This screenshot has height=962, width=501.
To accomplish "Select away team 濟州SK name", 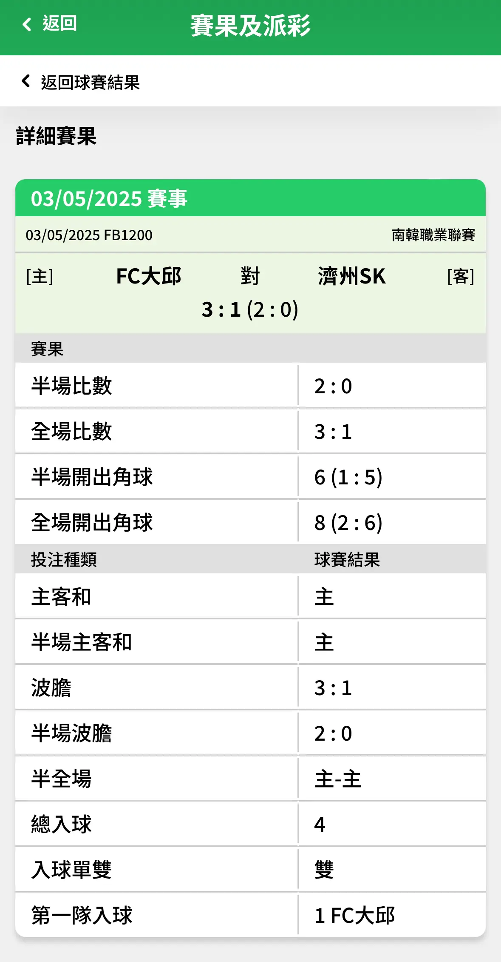I will tap(351, 276).
